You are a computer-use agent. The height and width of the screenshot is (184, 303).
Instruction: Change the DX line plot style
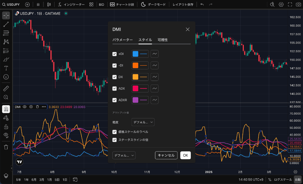[155, 77]
